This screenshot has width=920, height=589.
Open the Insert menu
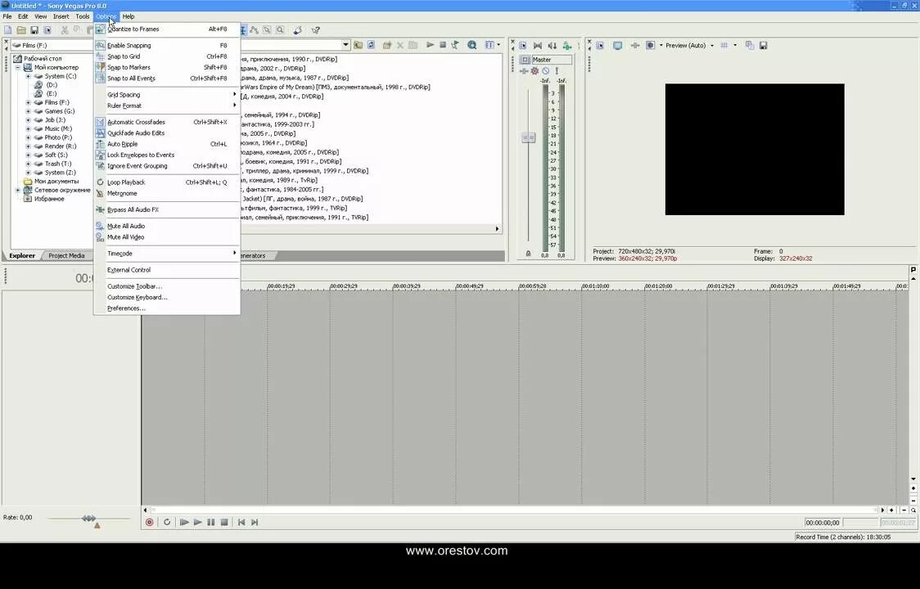[61, 16]
